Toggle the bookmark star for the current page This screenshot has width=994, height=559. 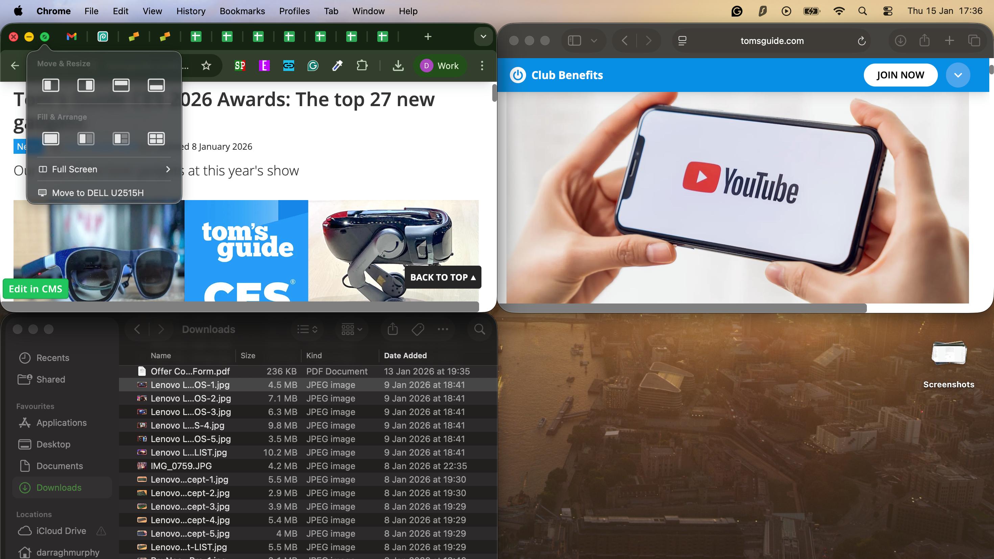point(207,66)
